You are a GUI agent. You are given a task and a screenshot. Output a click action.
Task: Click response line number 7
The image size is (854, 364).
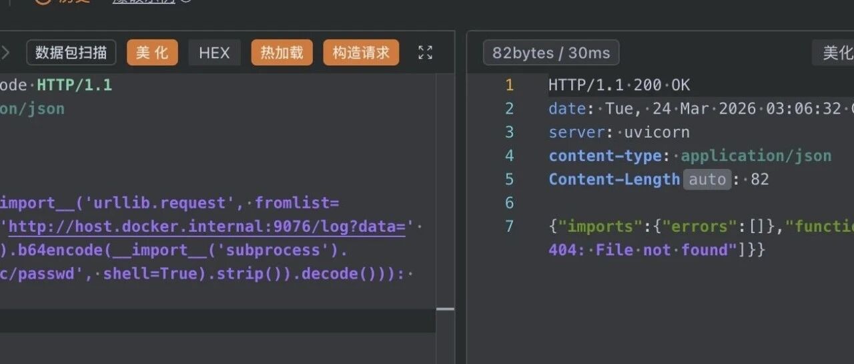click(x=509, y=226)
